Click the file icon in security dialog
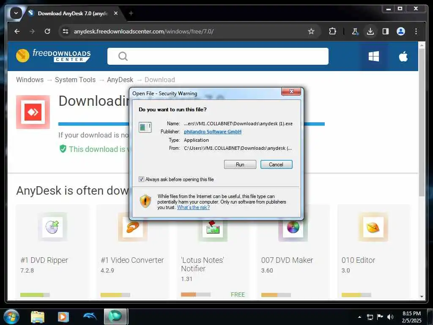Viewport: 433px width, 325px height. coord(145,127)
